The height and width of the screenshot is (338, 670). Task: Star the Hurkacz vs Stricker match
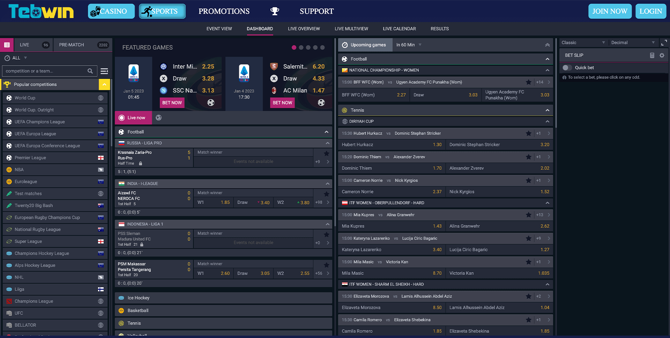tap(528, 133)
